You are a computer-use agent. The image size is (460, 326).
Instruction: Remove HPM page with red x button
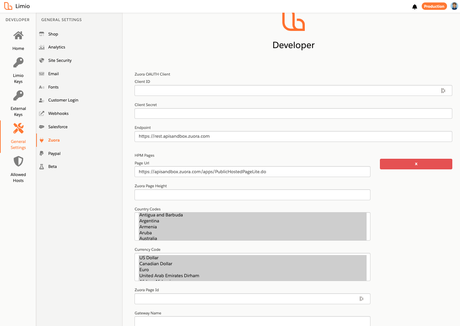coord(416,164)
